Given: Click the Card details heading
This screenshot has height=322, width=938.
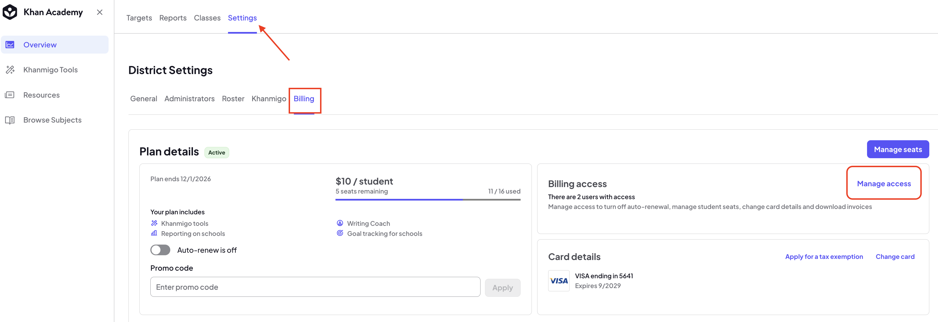Looking at the screenshot, I should [574, 257].
